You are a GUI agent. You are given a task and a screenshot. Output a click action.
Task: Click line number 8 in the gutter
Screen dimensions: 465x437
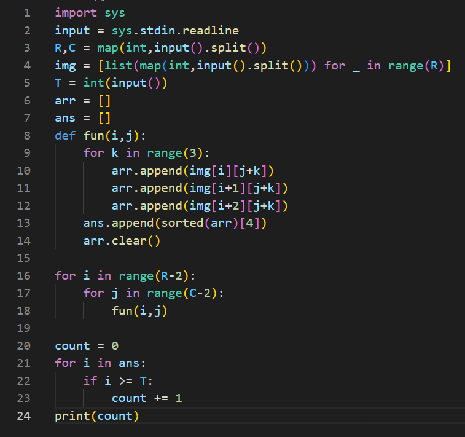click(x=27, y=136)
